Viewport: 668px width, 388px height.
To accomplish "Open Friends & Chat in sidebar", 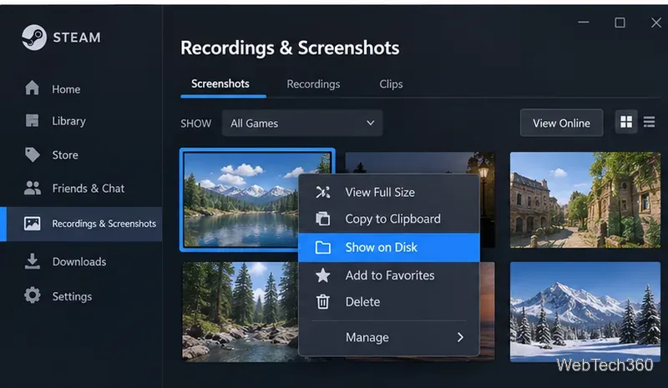I will click(x=81, y=189).
